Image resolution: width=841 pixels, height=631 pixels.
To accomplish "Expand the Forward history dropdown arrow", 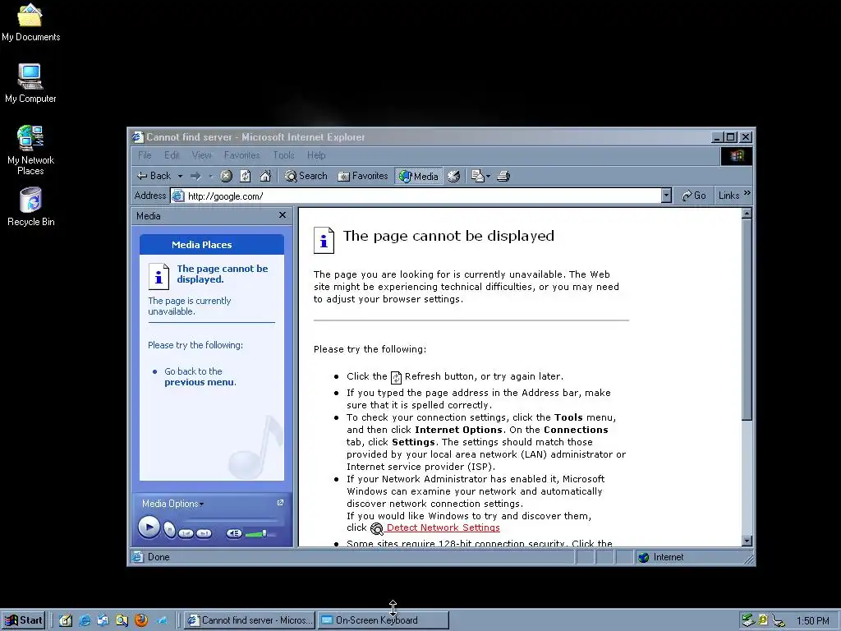I will pos(210,176).
